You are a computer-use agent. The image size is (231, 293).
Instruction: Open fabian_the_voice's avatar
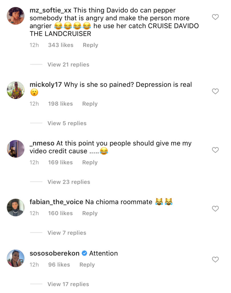pyautogui.click(x=15, y=207)
